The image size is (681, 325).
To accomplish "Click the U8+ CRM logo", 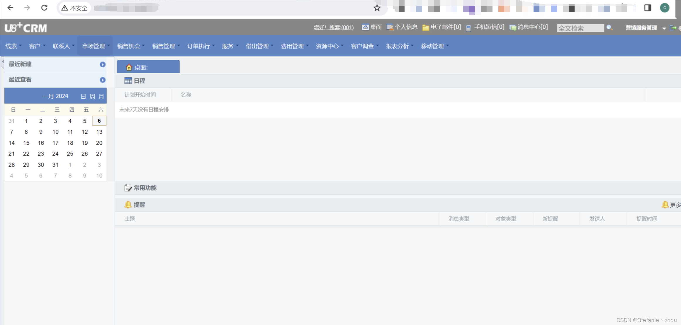I will click(26, 28).
